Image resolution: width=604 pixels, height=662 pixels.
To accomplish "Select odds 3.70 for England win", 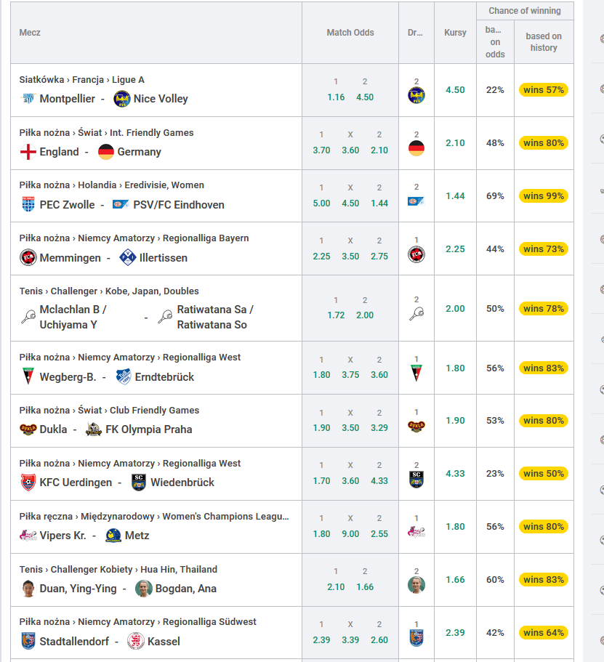I will 321,150.
